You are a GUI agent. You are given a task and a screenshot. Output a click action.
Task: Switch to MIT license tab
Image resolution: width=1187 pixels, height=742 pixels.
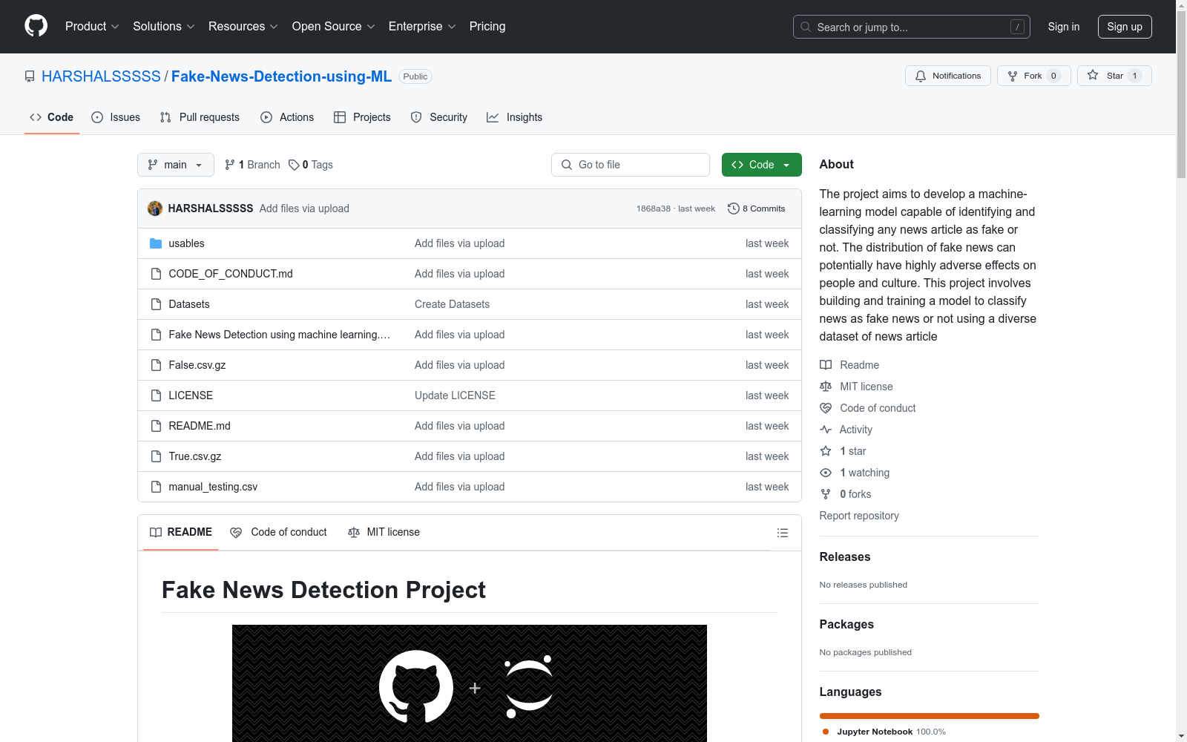click(384, 532)
